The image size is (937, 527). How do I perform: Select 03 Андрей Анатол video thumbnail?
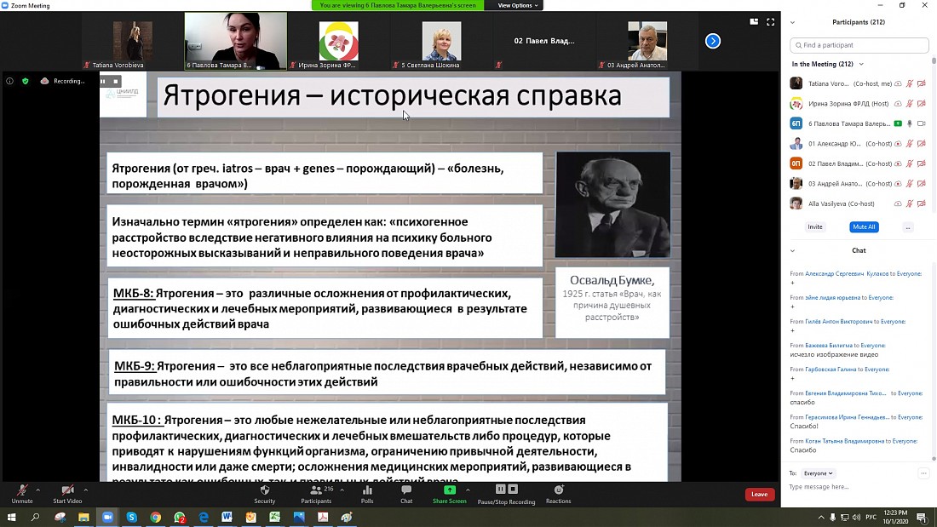(x=647, y=41)
